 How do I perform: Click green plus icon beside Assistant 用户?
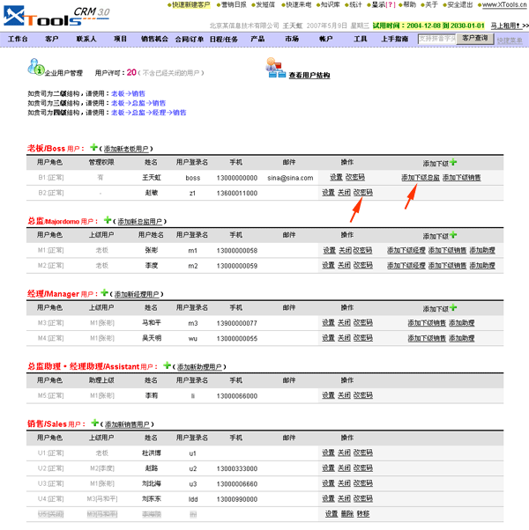tap(169, 364)
